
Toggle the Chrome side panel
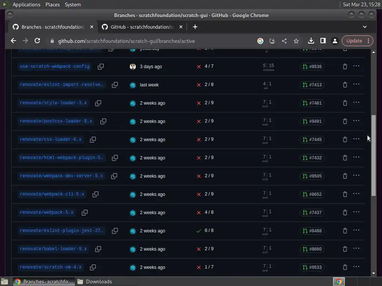click(x=323, y=41)
